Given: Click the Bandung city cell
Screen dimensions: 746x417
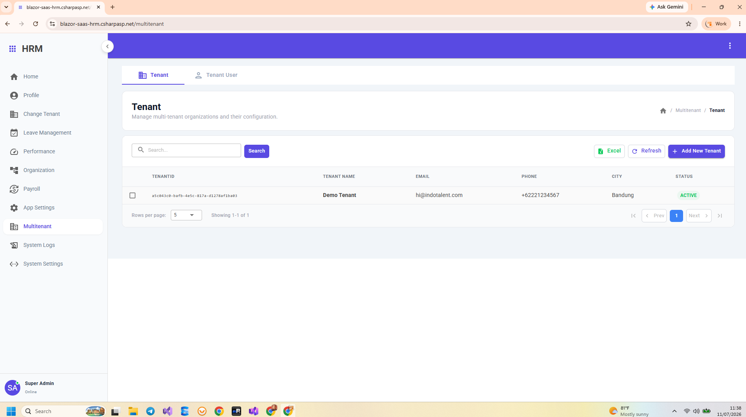Looking at the screenshot, I should point(623,195).
